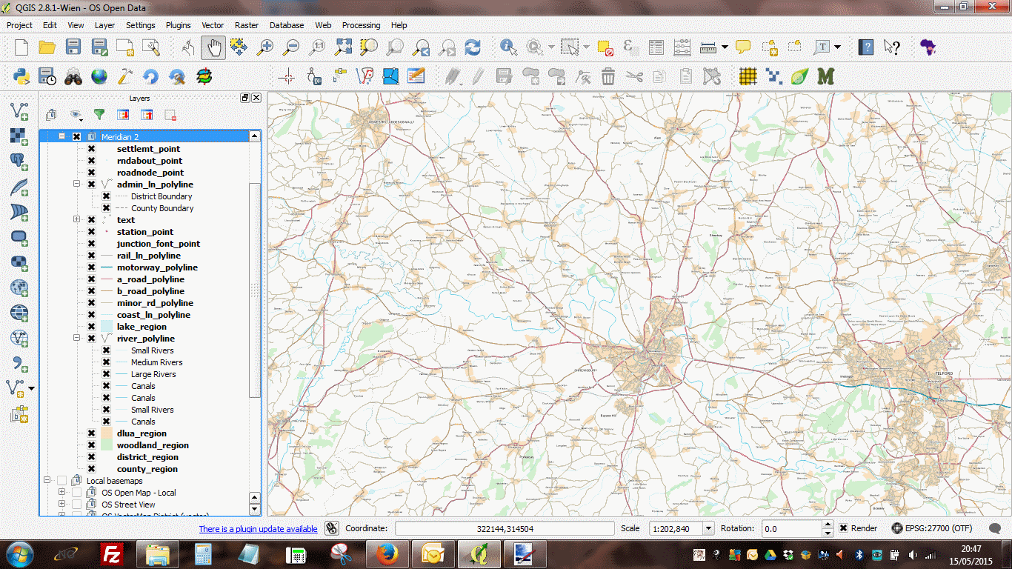The width and height of the screenshot is (1012, 569).
Task: Toggle visibility of rndabout_point layer
Action: coord(91,161)
